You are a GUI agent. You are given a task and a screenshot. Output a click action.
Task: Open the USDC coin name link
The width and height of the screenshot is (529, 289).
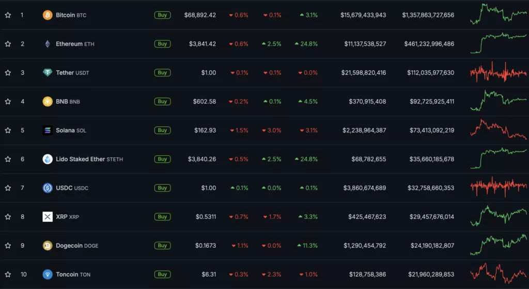click(72, 188)
